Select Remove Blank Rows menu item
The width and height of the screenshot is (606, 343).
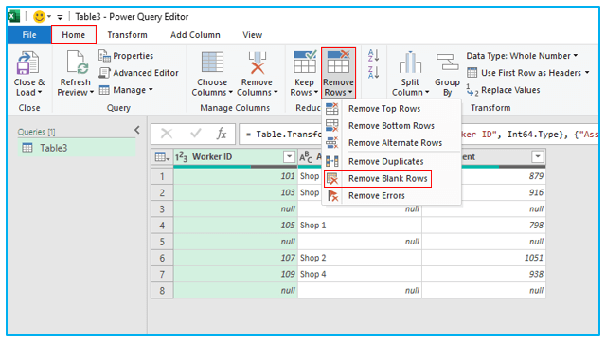pos(392,179)
